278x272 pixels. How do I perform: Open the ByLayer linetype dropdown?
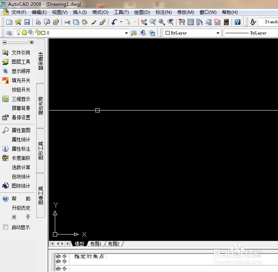(251, 33)
